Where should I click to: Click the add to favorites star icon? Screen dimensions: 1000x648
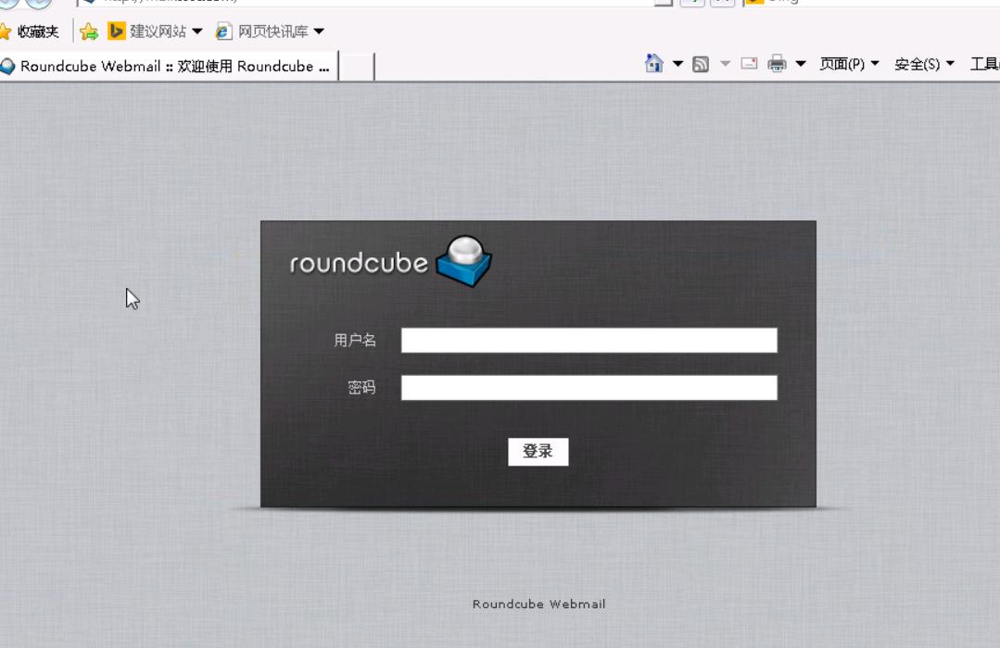(89, 31)
